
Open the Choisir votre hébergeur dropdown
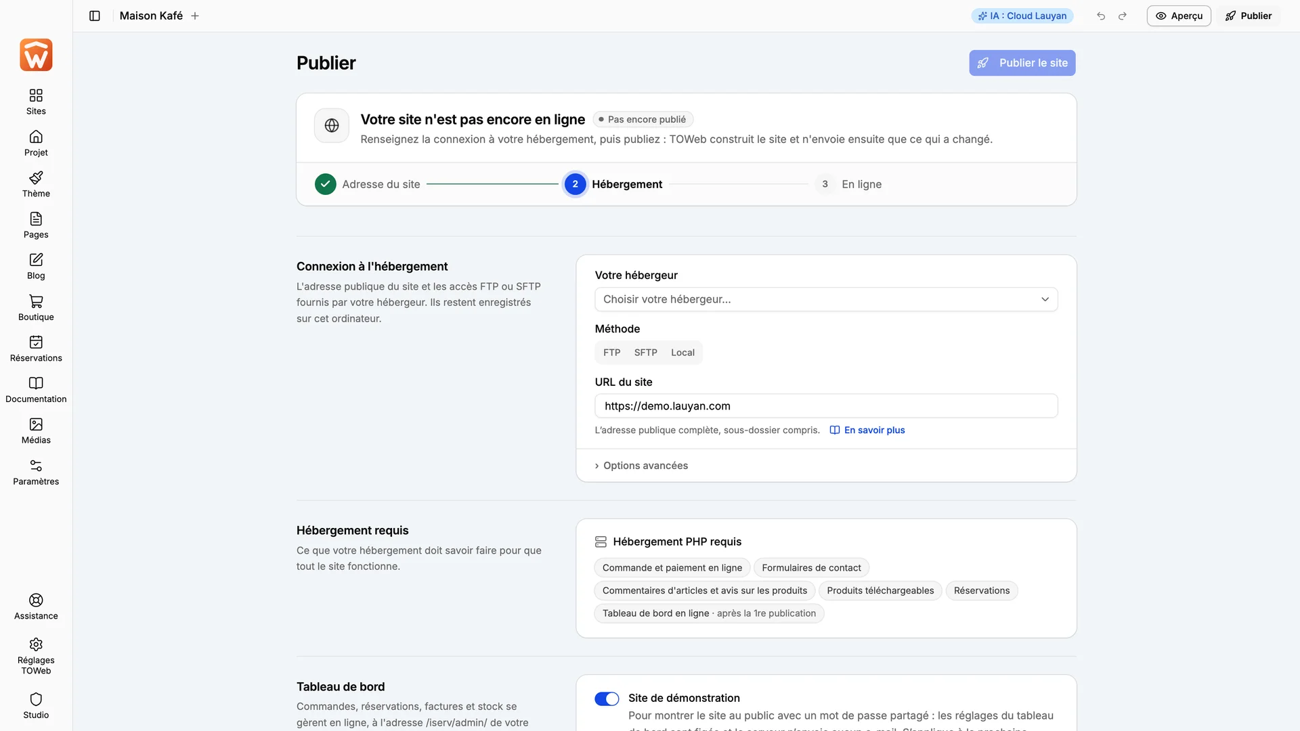click(826, 299)
